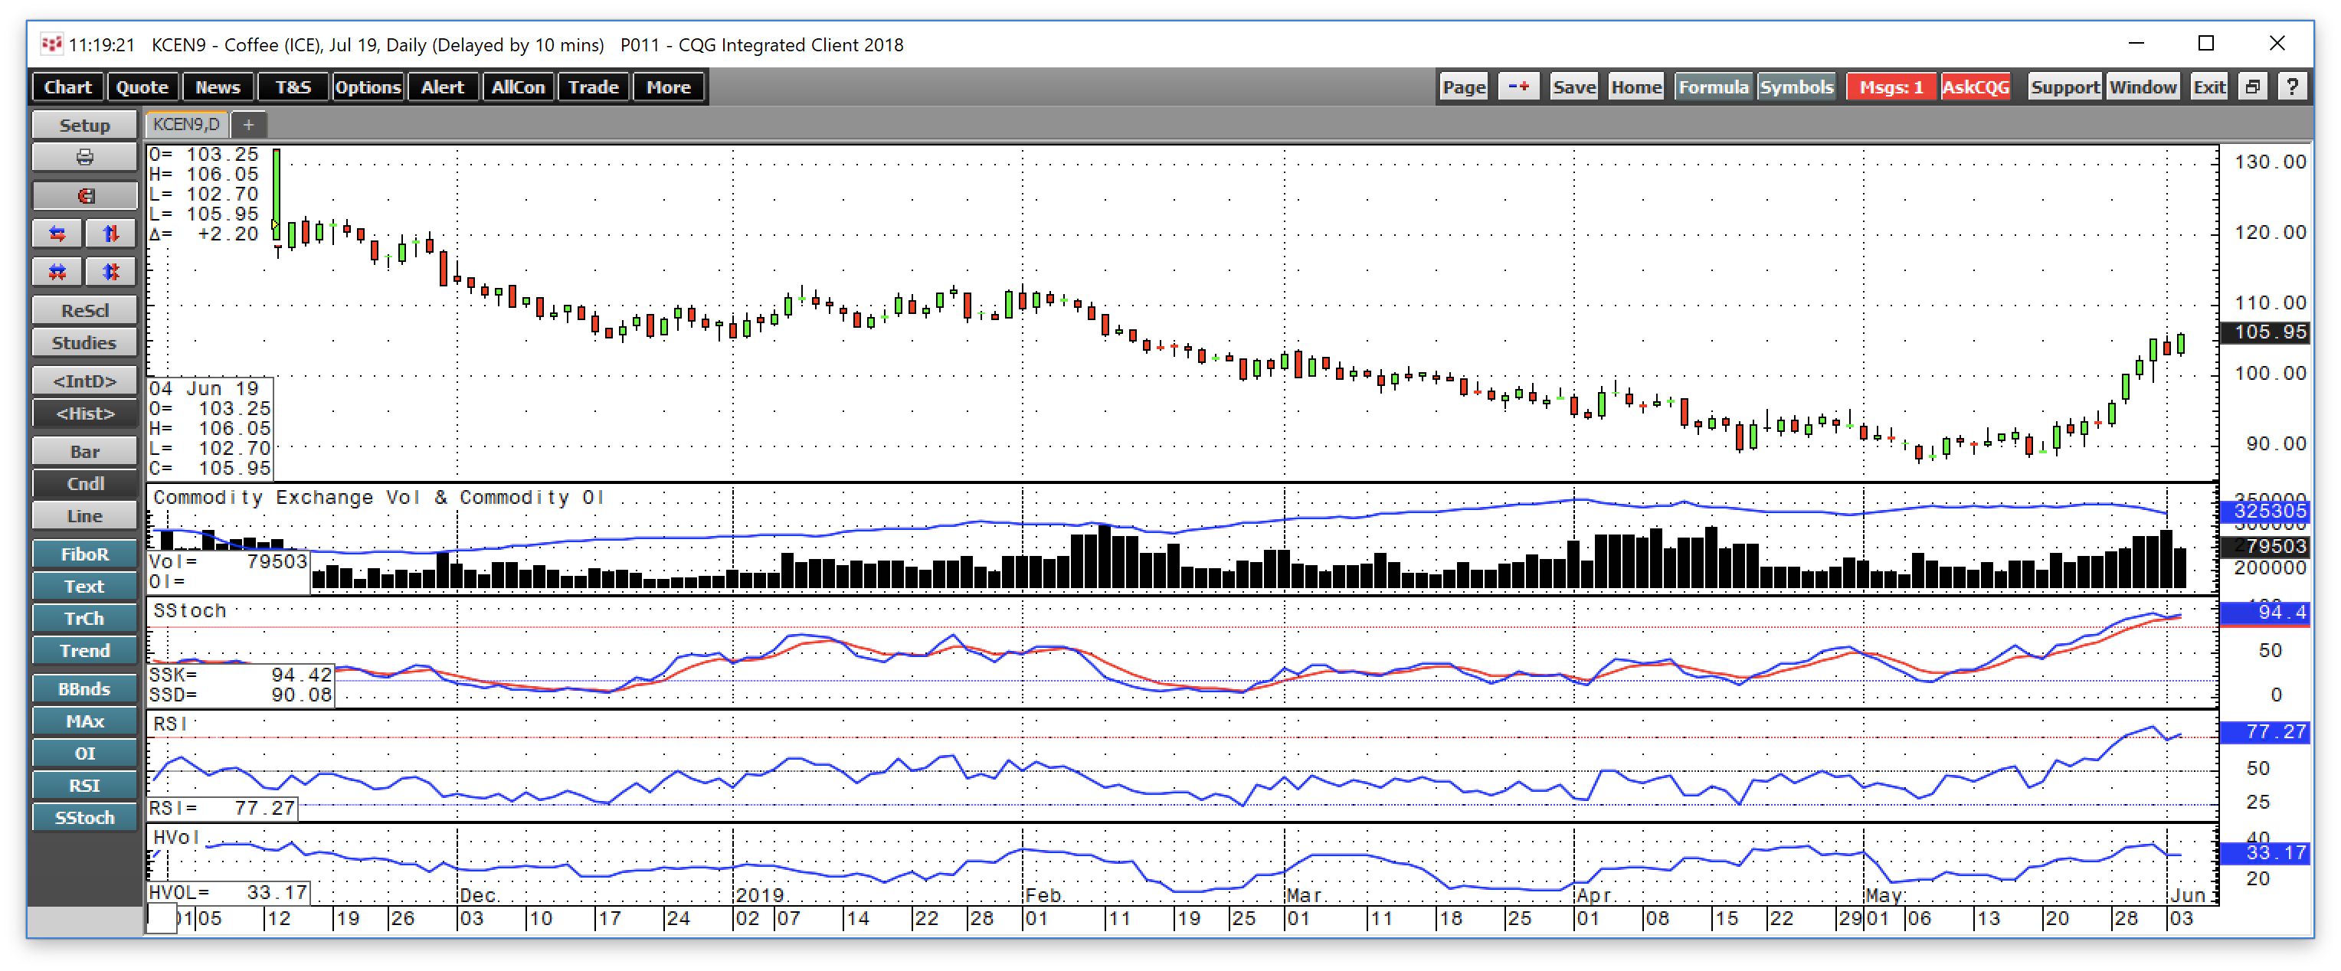The width and height of the screenshot is (2341, 971).
Task: Toggle the OI open interest study
Action: point(84,753)
